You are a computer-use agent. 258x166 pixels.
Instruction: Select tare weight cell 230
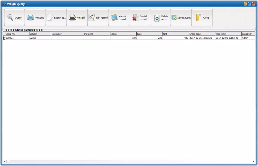coord(150,38)
